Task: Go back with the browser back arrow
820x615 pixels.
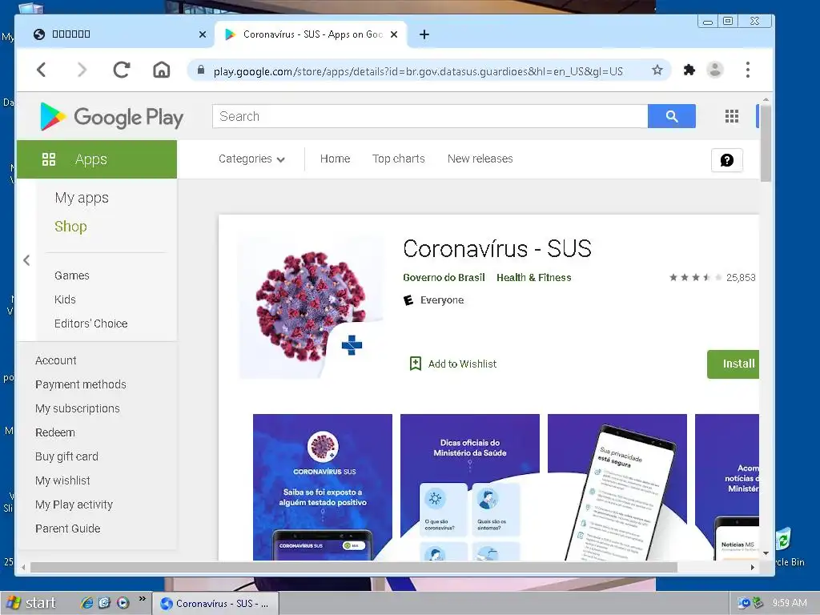Action: tap(42, 70)
